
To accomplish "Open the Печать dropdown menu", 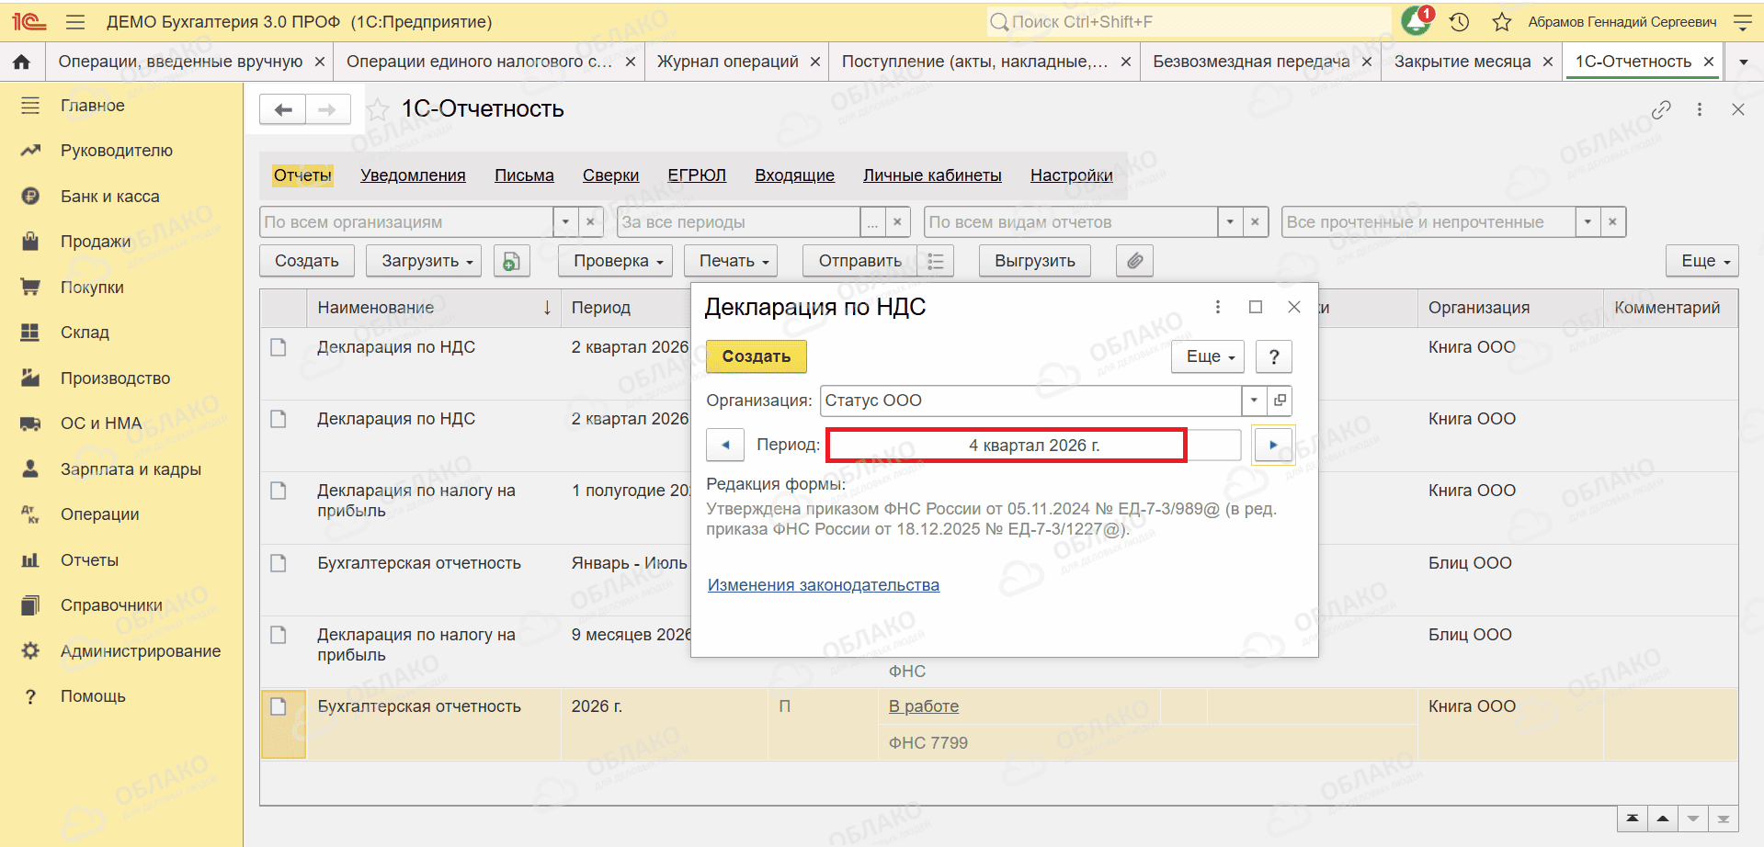I will pyautogui.click(x=734, y=261).
